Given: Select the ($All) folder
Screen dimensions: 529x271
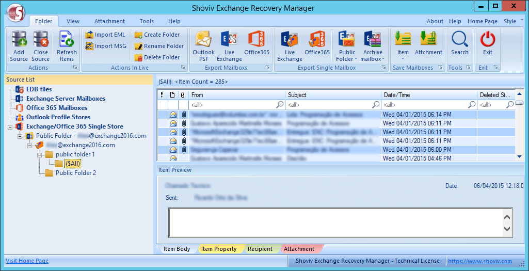Looking at the screenshot, I should pos(73,163).
